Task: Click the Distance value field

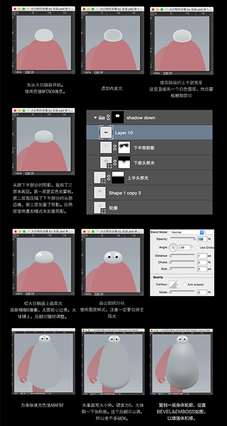Action: tap(202, 256)
